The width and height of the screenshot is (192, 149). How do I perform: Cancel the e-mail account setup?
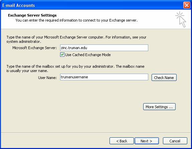tap(175, 141)
